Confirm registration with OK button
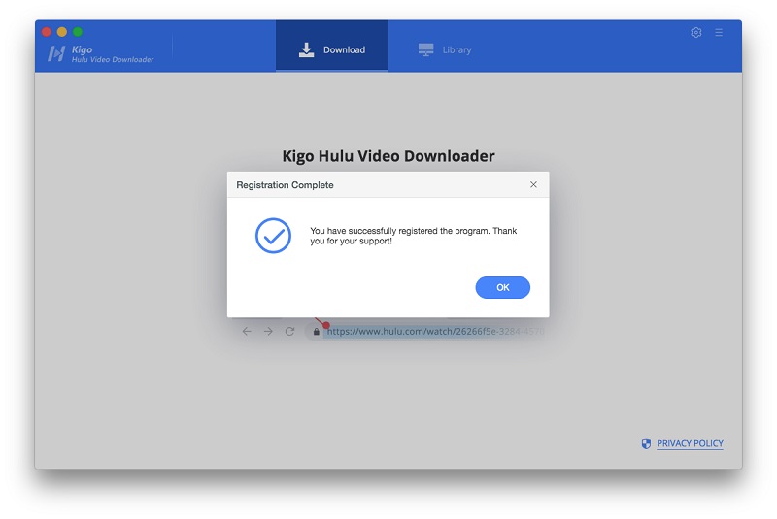Image resolution: width=777 pixels, height=519 pixels. point(502,287)
